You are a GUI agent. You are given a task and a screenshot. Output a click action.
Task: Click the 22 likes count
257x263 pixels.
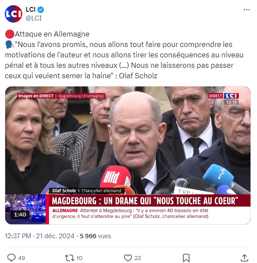[x=138, y=258]
